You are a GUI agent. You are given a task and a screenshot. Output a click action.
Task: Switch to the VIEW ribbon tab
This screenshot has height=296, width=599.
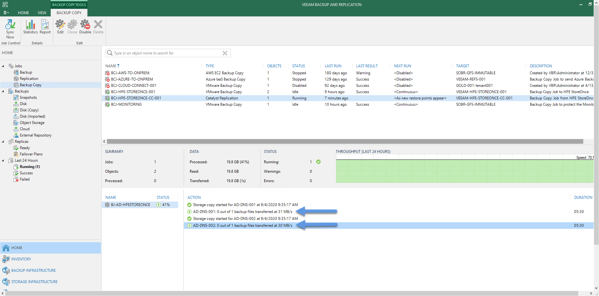pos(42,13)
